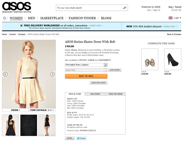Open the MEN menu
Viewport: 184px width, 142px height.
[32, 18]
